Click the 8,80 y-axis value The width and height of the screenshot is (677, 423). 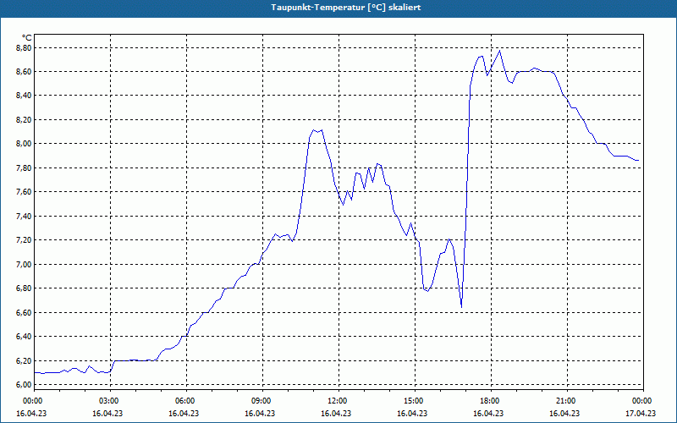(24, 47)
